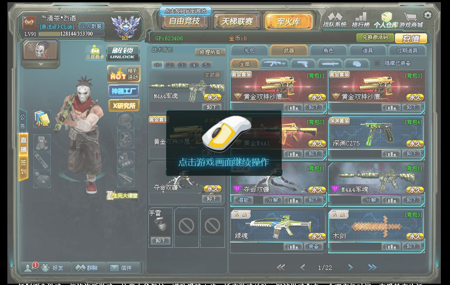Select tactical backpack 5

[206, 65]
